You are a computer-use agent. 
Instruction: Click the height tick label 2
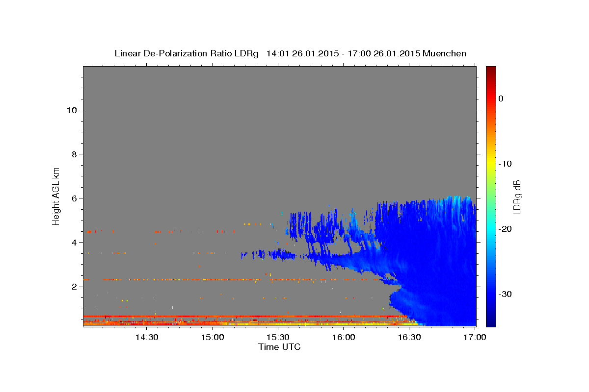coord(73,286)
